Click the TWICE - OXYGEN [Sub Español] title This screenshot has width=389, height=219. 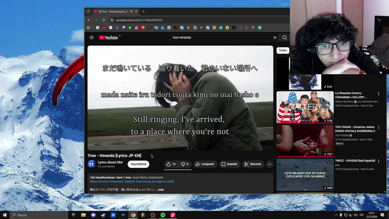(355, 161)
